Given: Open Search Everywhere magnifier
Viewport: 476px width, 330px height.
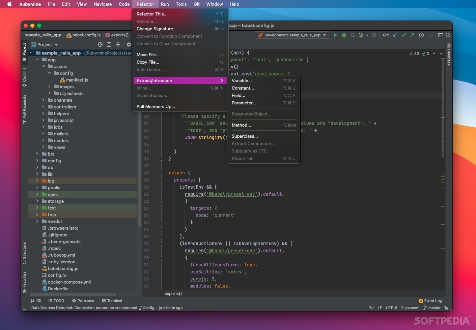Looking at the screenshot, I should (448, 35).
